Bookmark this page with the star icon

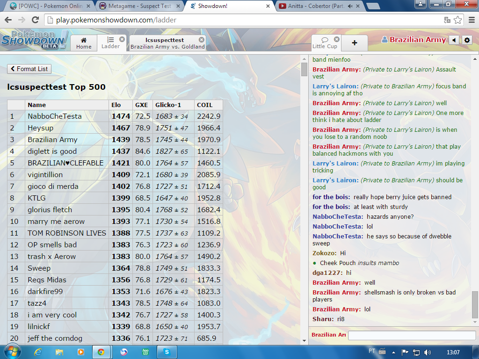pyautogui.click(x=457, y=20)
